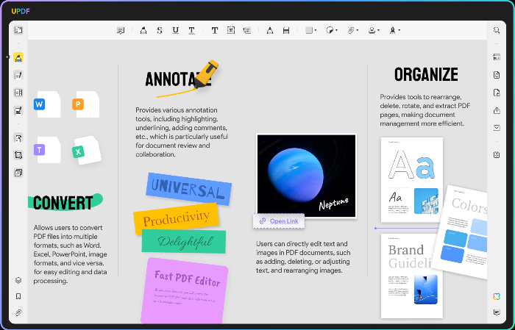
Task: Open Fill and Sign form tool
Action: (18, 110)
